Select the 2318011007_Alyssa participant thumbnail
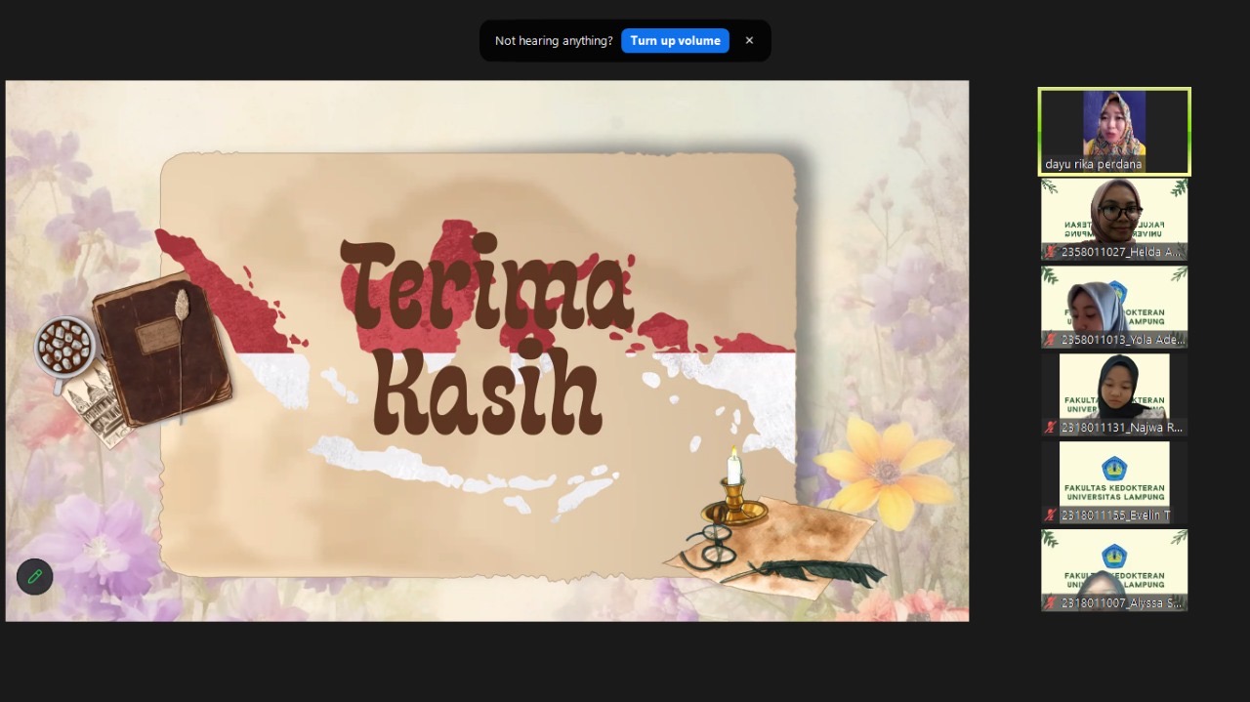1250x702 pixels. (x=1114, y=570)
